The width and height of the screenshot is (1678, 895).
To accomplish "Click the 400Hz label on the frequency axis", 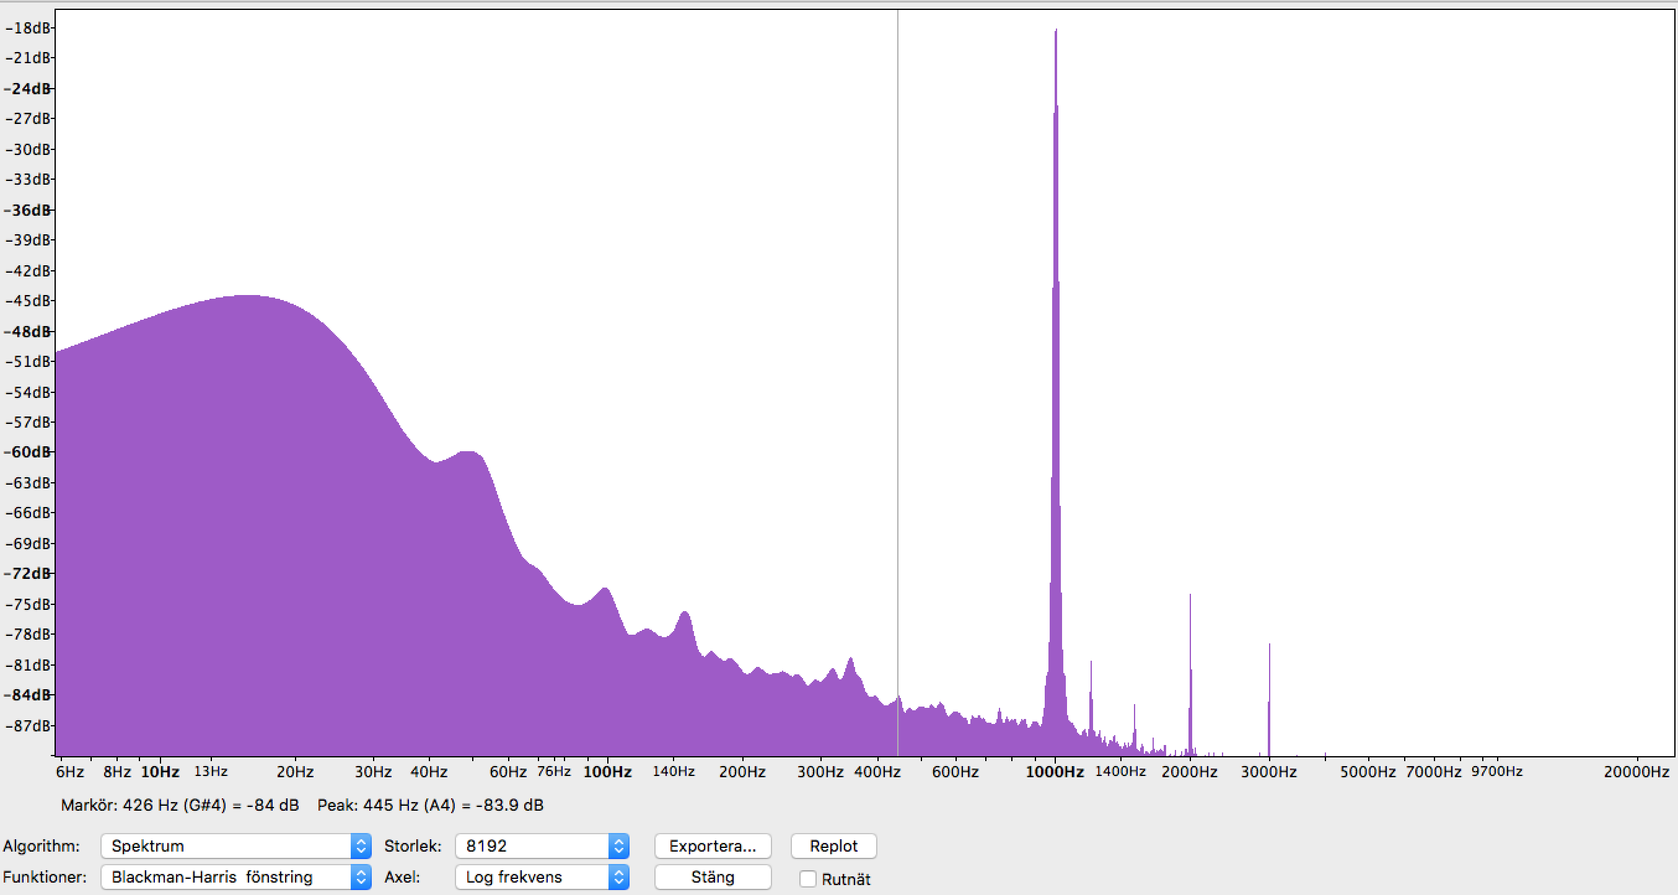I will (x=877, y=772).
